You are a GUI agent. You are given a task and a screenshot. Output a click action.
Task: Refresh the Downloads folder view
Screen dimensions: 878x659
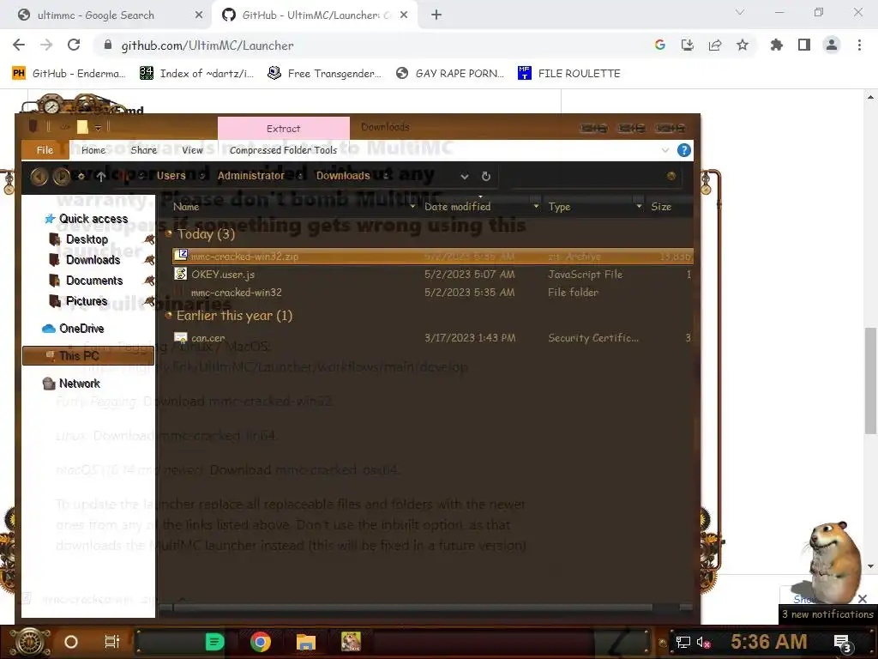point(486,176)
